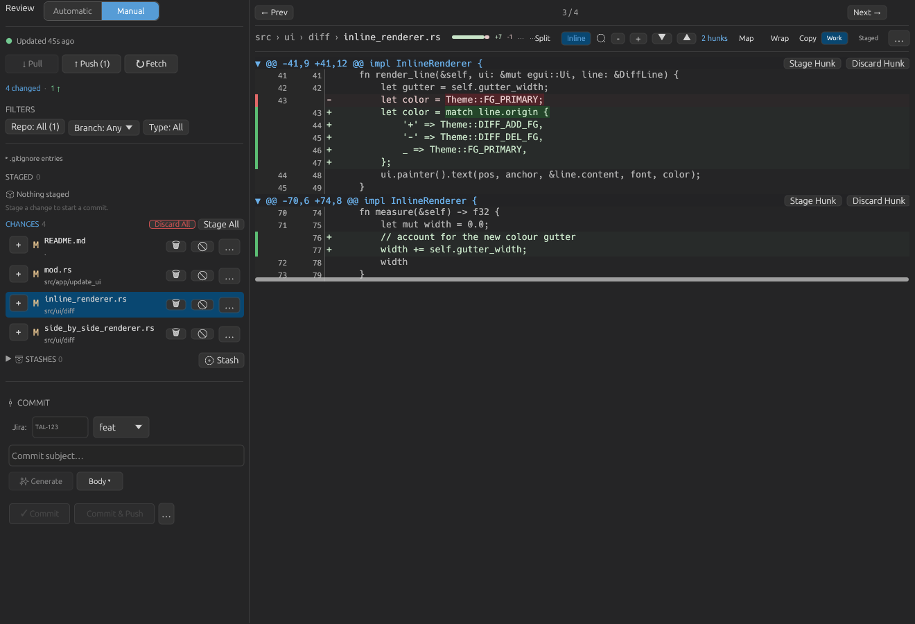
Task: Open the Type: All filter dropdown
Action: click(x=166, y=128)
